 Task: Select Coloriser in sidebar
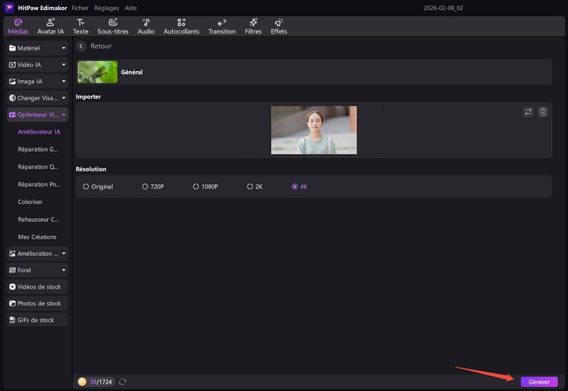[30, 202]
